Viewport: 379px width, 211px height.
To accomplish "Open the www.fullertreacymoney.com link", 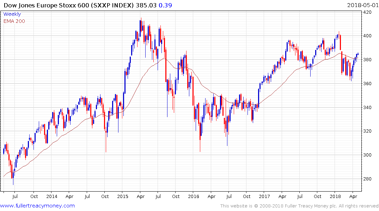I will 37,206.
